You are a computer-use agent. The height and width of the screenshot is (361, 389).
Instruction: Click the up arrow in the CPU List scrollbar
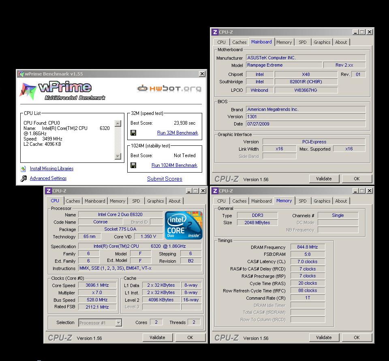[118, 123]
